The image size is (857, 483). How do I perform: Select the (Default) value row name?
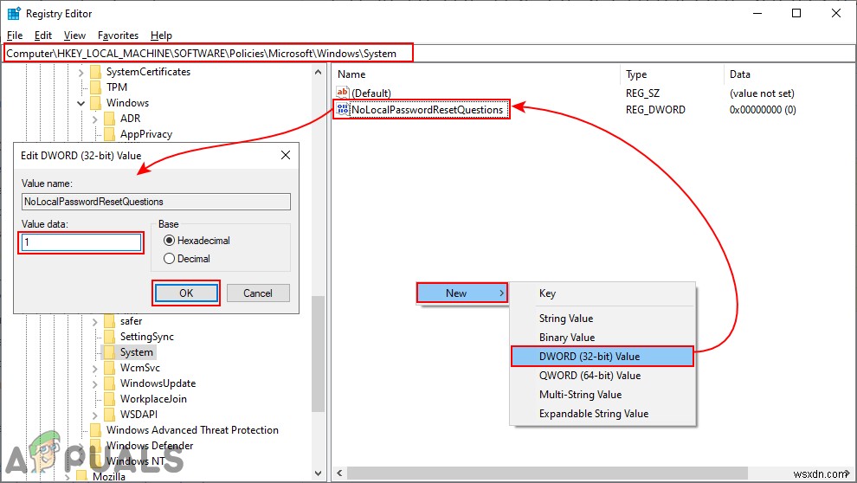(371, 93)
